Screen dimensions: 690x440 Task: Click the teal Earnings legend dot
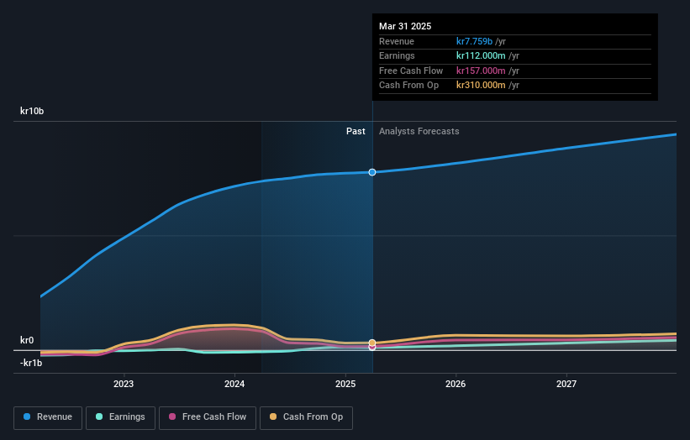click(99, 416)
